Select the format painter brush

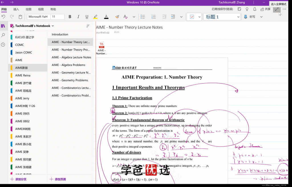tap(117, 17)
